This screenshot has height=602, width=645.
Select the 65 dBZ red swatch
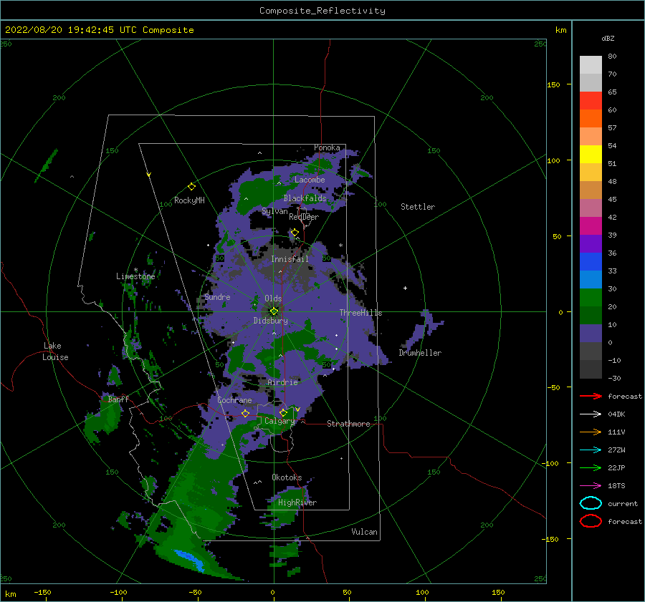tap(591, 100)
